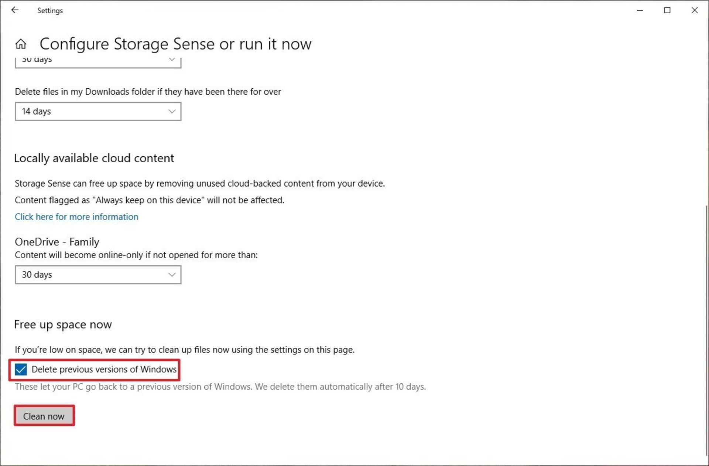Open the Downloads folder 14 days dropdown
Screen dimensions: 709x466
point(98,111)
